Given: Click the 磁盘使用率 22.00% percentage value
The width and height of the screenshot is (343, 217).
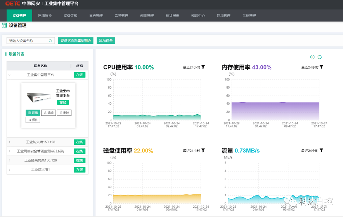Looking at the screenshot, I should 144,150.
